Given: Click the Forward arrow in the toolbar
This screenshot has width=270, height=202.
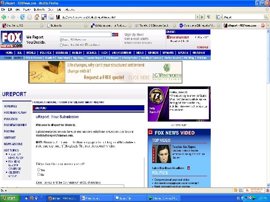Looking at the screenshot, I should pos(13,17).
